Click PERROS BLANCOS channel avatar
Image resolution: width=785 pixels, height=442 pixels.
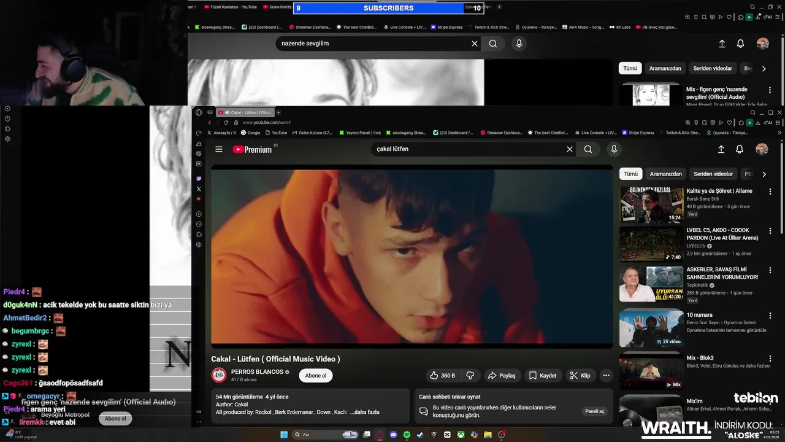click(x=219, y=375)
